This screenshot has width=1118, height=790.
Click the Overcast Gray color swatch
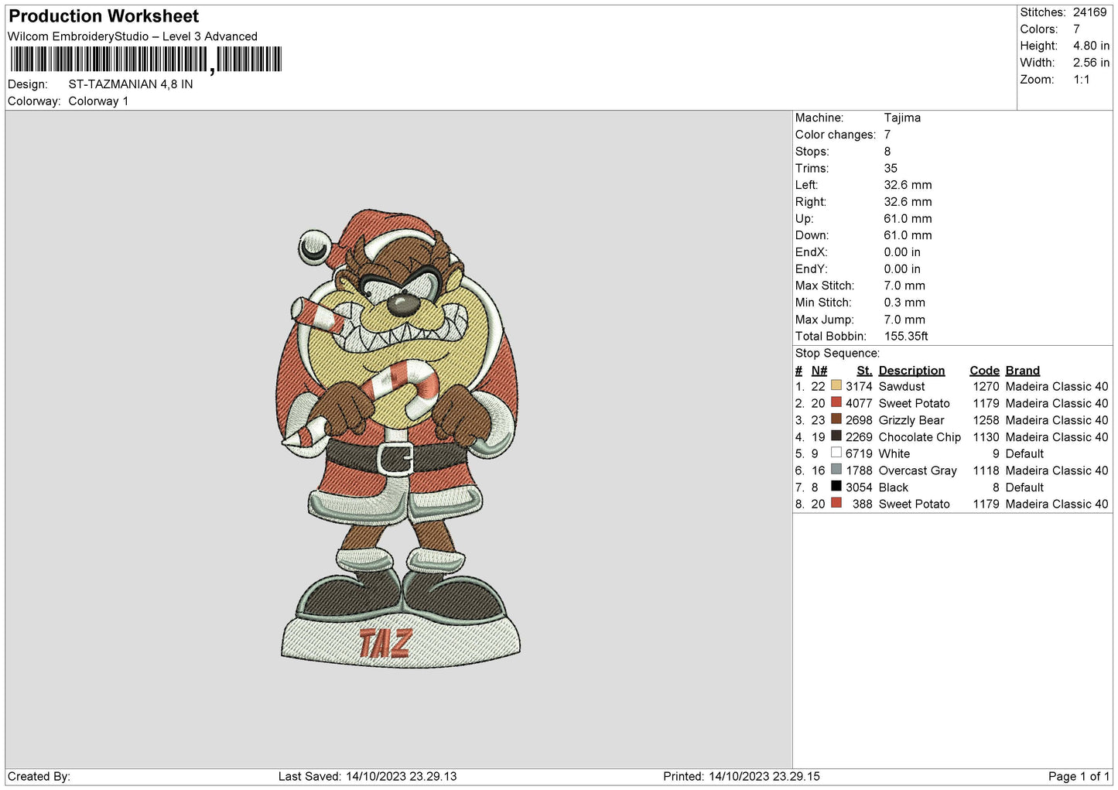[836, 470]
